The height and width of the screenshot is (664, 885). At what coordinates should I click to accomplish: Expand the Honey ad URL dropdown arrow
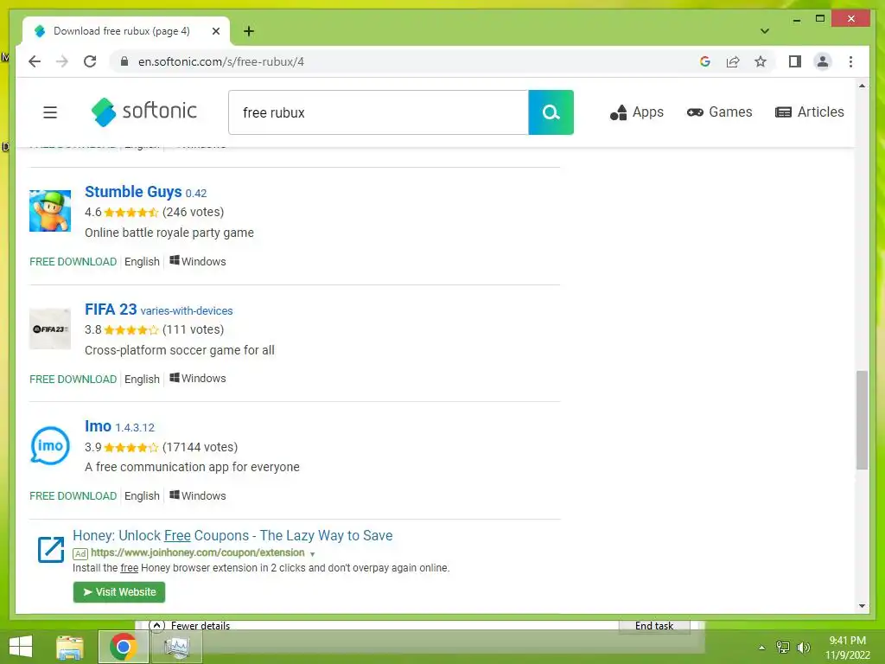pyautogui.click(x=312, y=554)
